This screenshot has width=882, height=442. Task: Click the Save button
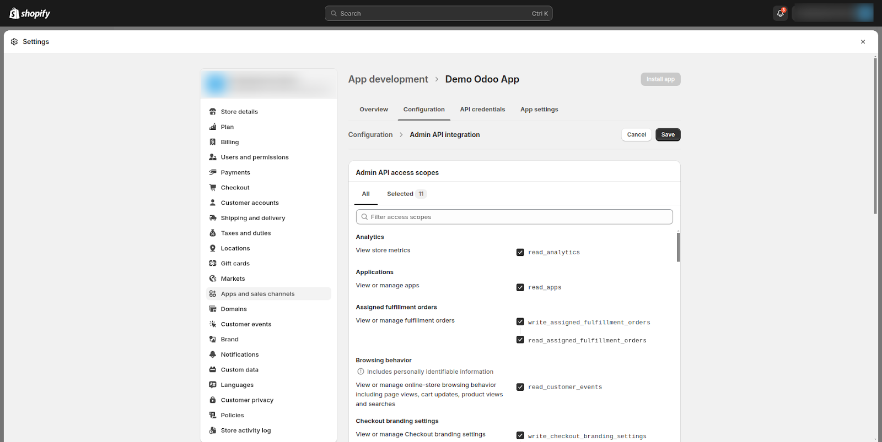[668, 135]
